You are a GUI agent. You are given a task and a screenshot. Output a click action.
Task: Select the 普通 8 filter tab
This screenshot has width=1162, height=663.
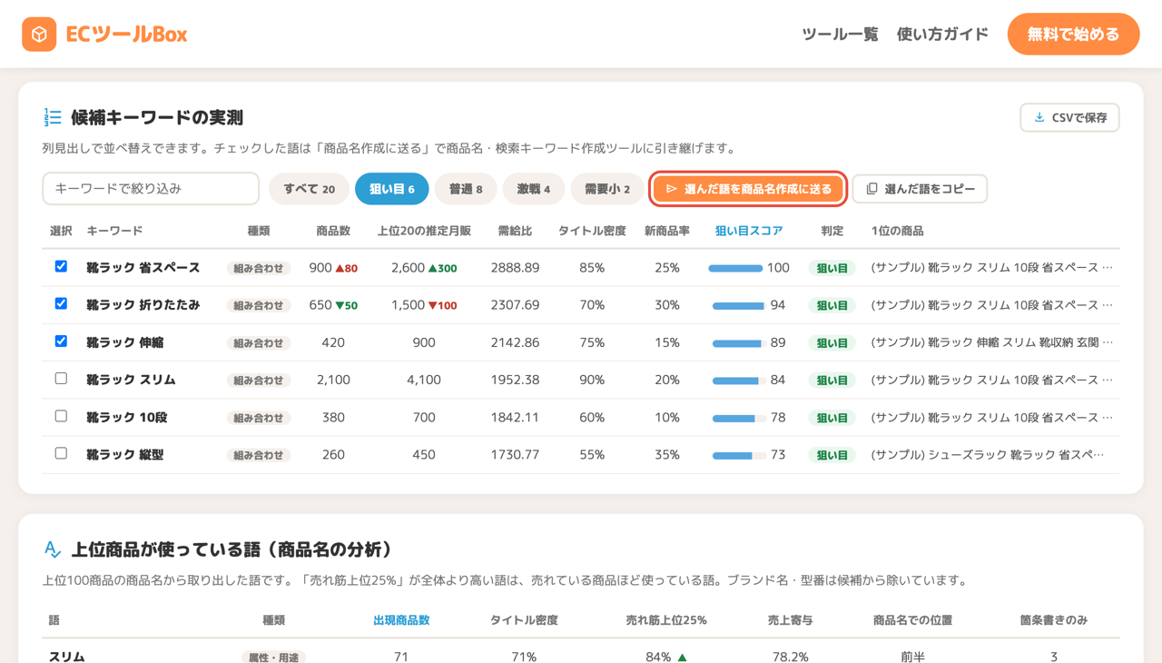466,189
